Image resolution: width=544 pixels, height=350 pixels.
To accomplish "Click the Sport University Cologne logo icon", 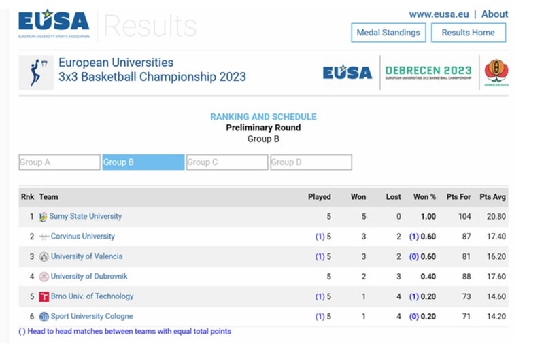I will pyautogui.click(x=44, y=317).
